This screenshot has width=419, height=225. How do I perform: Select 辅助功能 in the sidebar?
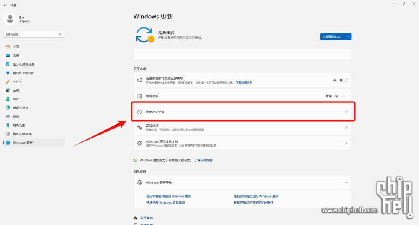(x=19, y=125)
